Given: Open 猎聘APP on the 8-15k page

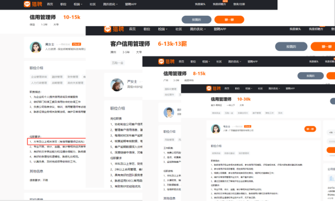Looking at the screenshot, I should click(252, 61).
